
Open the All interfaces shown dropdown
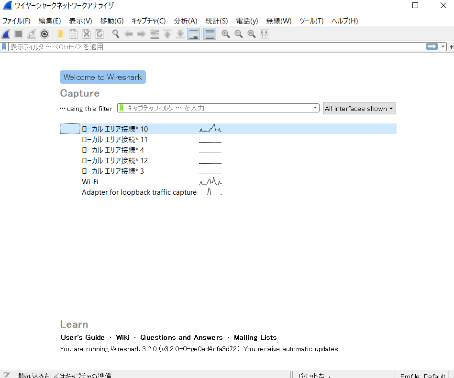pyautogui.click(x=359, y=108)
